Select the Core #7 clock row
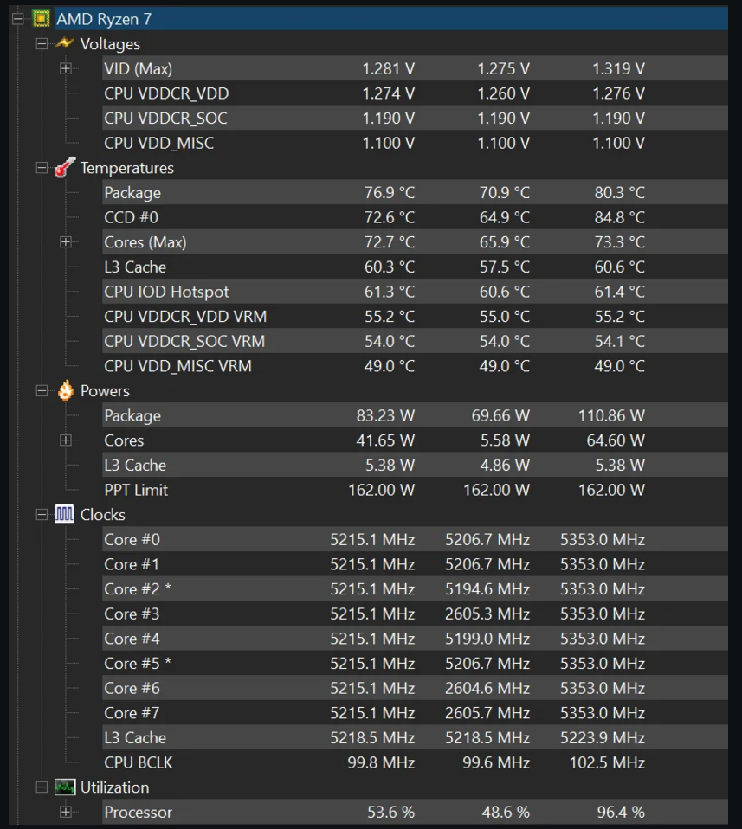Image resolution: width=742 pixels, height=829 pixels. click(x=415, y=713)
